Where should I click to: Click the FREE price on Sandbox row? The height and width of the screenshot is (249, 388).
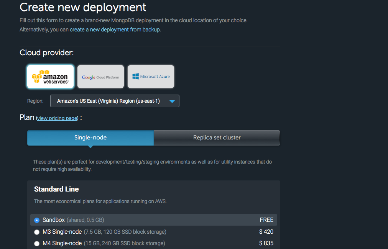(x=266, y=220)
